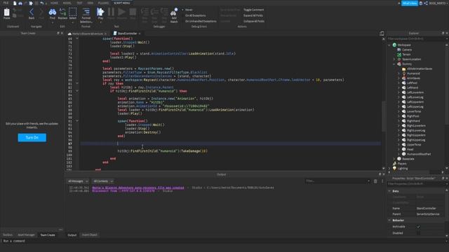Open Find with the binoculars icon

click(x=53, y=13)
